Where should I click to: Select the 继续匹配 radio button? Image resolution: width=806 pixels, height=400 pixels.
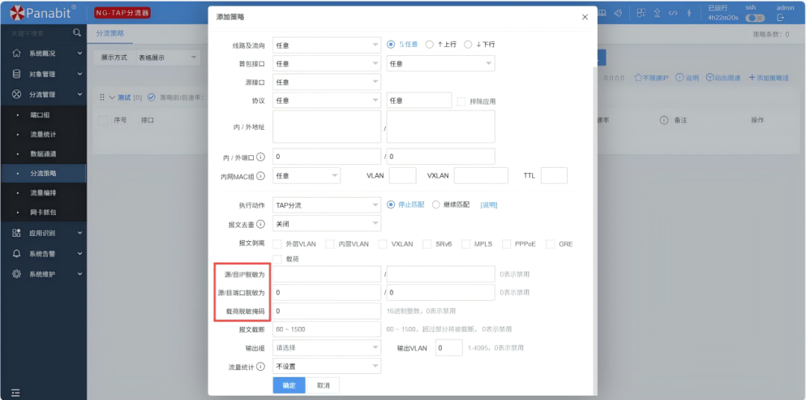point(436,204)
